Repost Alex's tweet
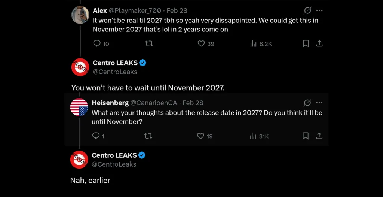 pyautogui.click(x=149, y=44)
